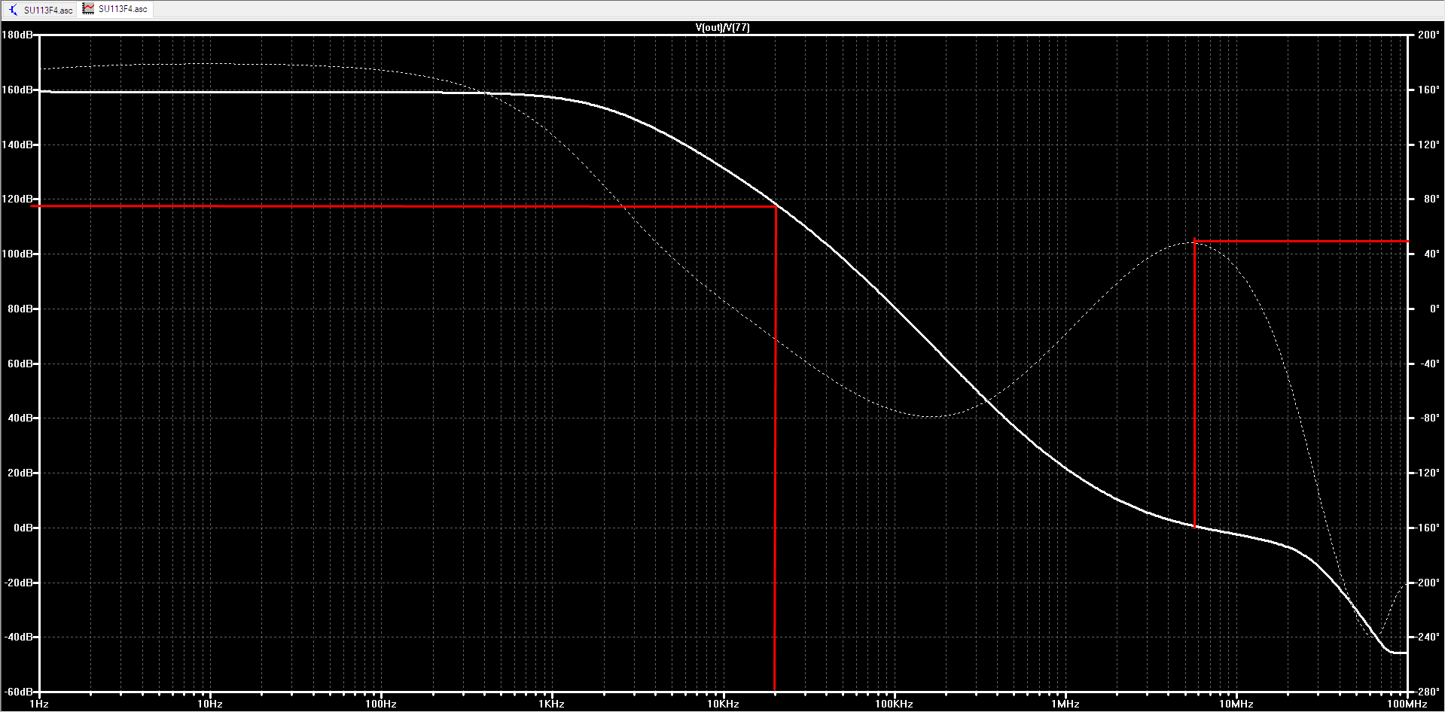Image resolution: width=1445 pixels, height=712 pixels.
Task: Click the 60dB left axis label
Action: click(x=20, y=364)
